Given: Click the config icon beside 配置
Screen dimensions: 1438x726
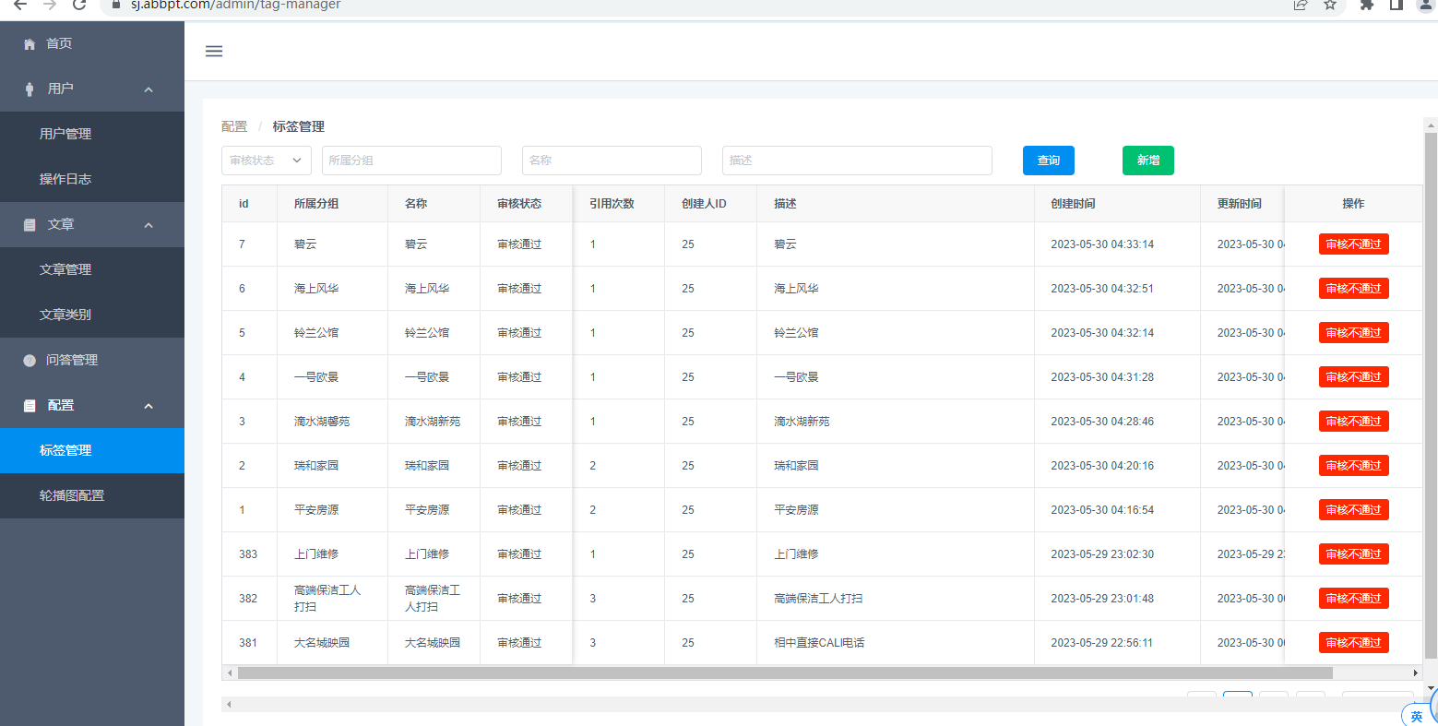Looking at the screenshot, I should (30, 406).
